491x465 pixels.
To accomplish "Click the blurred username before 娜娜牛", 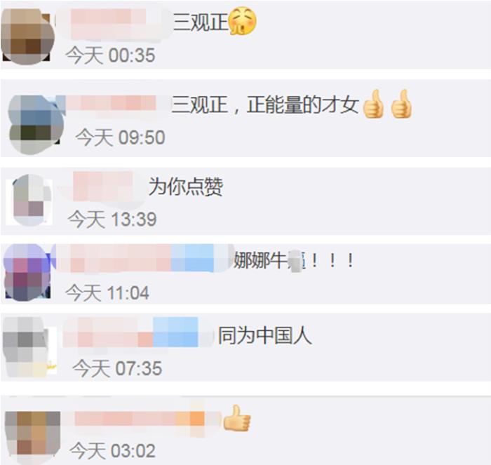I will [x=142, y=257].
